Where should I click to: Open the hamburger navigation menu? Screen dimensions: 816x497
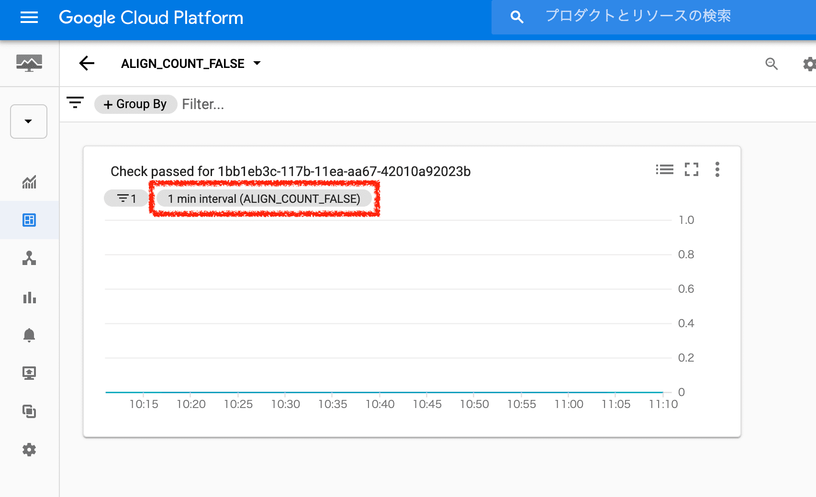pyautogui.click(x=29, y=18)
